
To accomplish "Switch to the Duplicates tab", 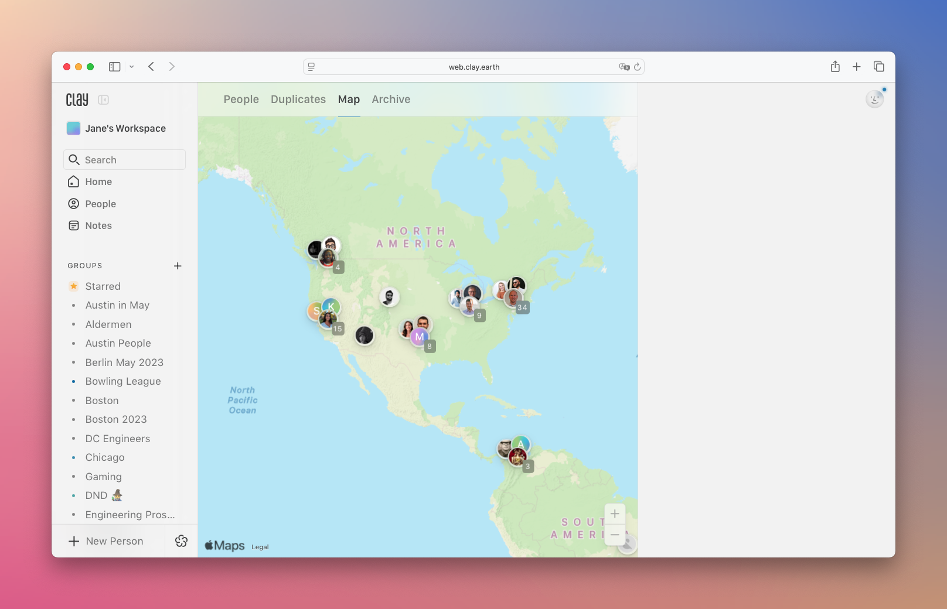I will pyautogui.click(x=298, y=100).
